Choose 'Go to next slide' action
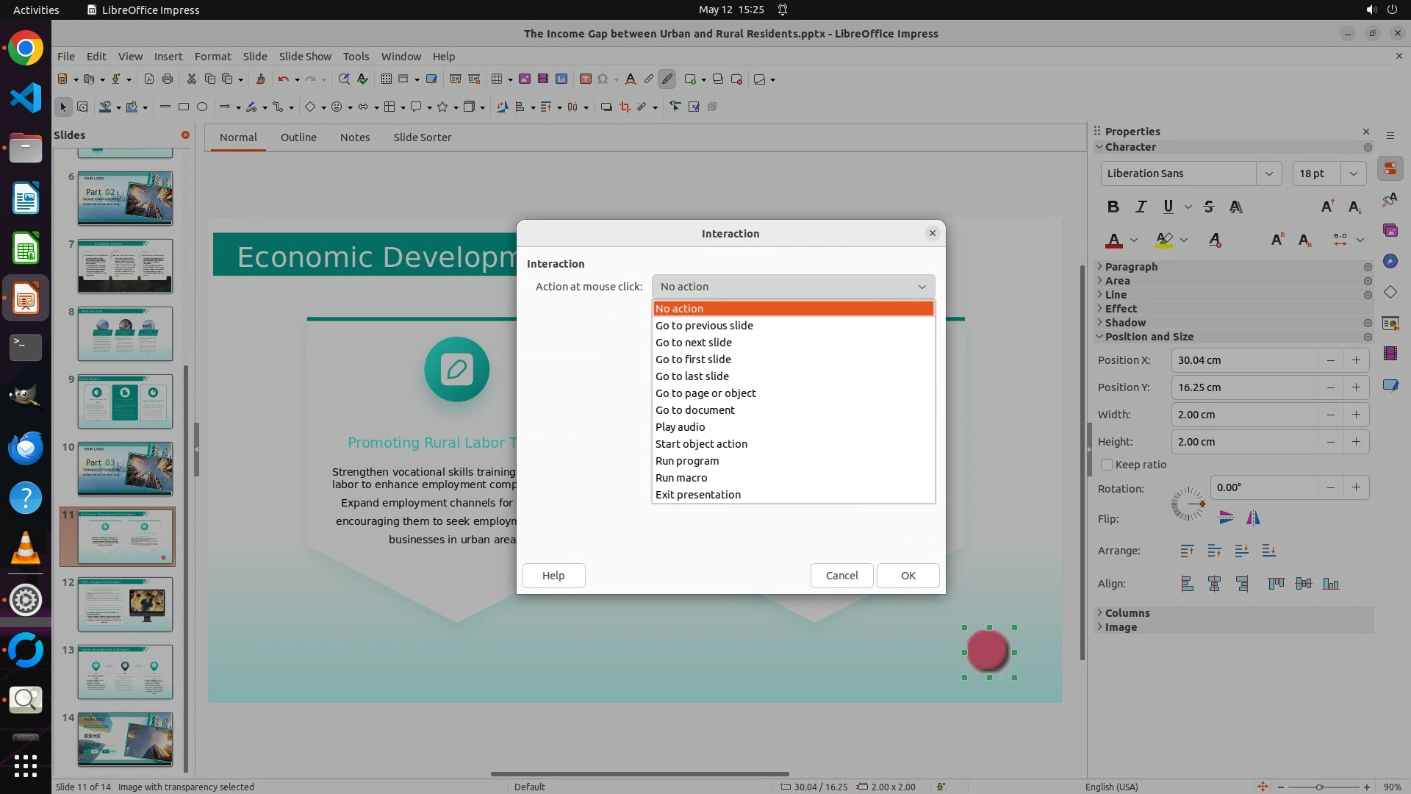This screenshot has width=1411, height=794. (693, 343)
